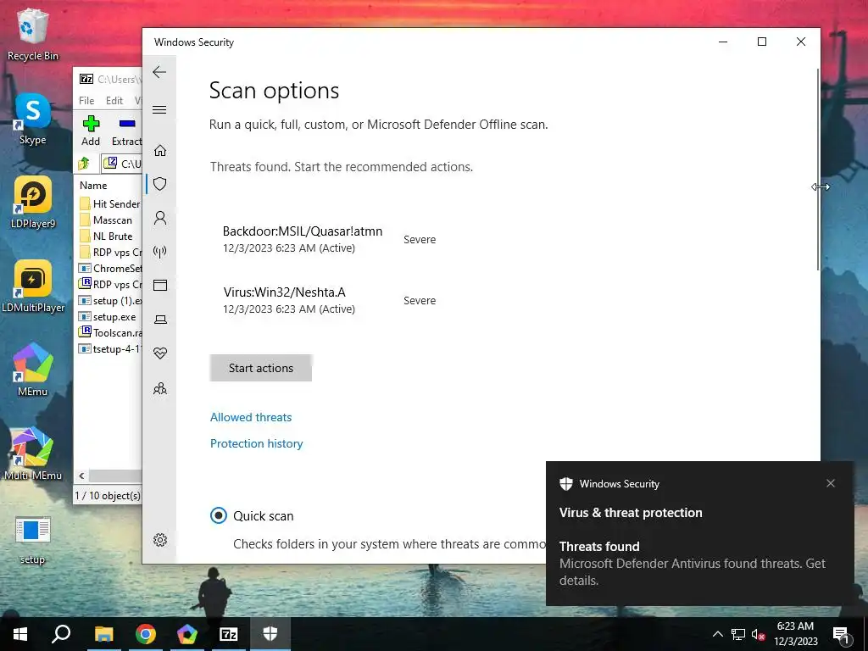Click the Add button in 7-Zip
Image resolution: width=868 pixels, height=651 pixels.
pyautogui.click(x=91, y=131)
